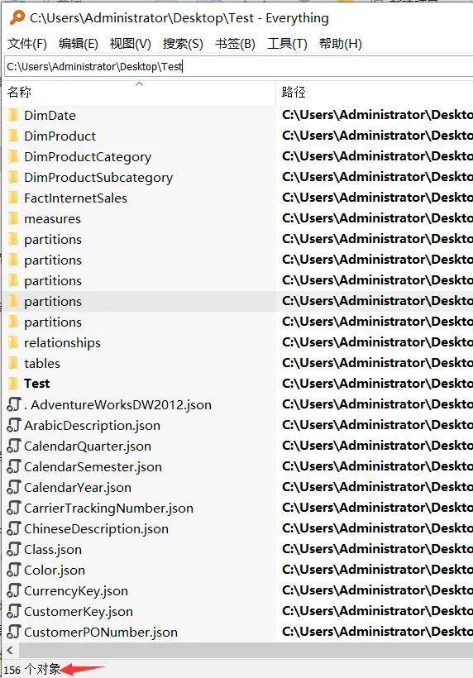Select the measures name text

[x=52, y=219]
